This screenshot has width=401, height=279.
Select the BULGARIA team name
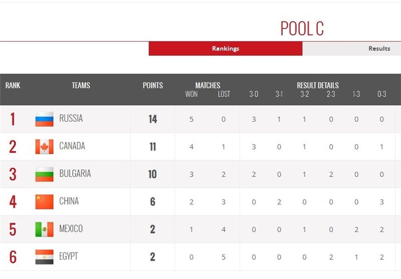coord(75,174)
